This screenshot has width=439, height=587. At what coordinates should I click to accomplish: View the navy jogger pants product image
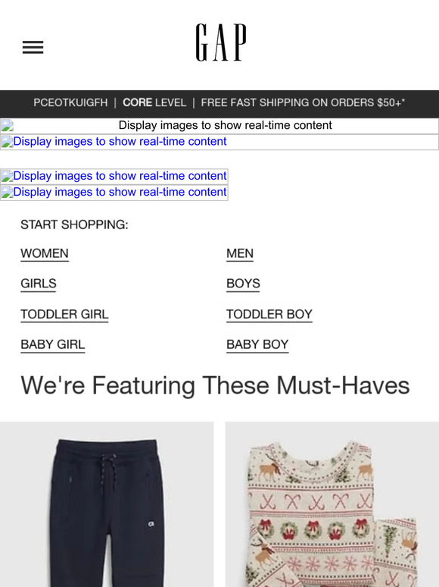pyautogui.click(x=107, y=504)
